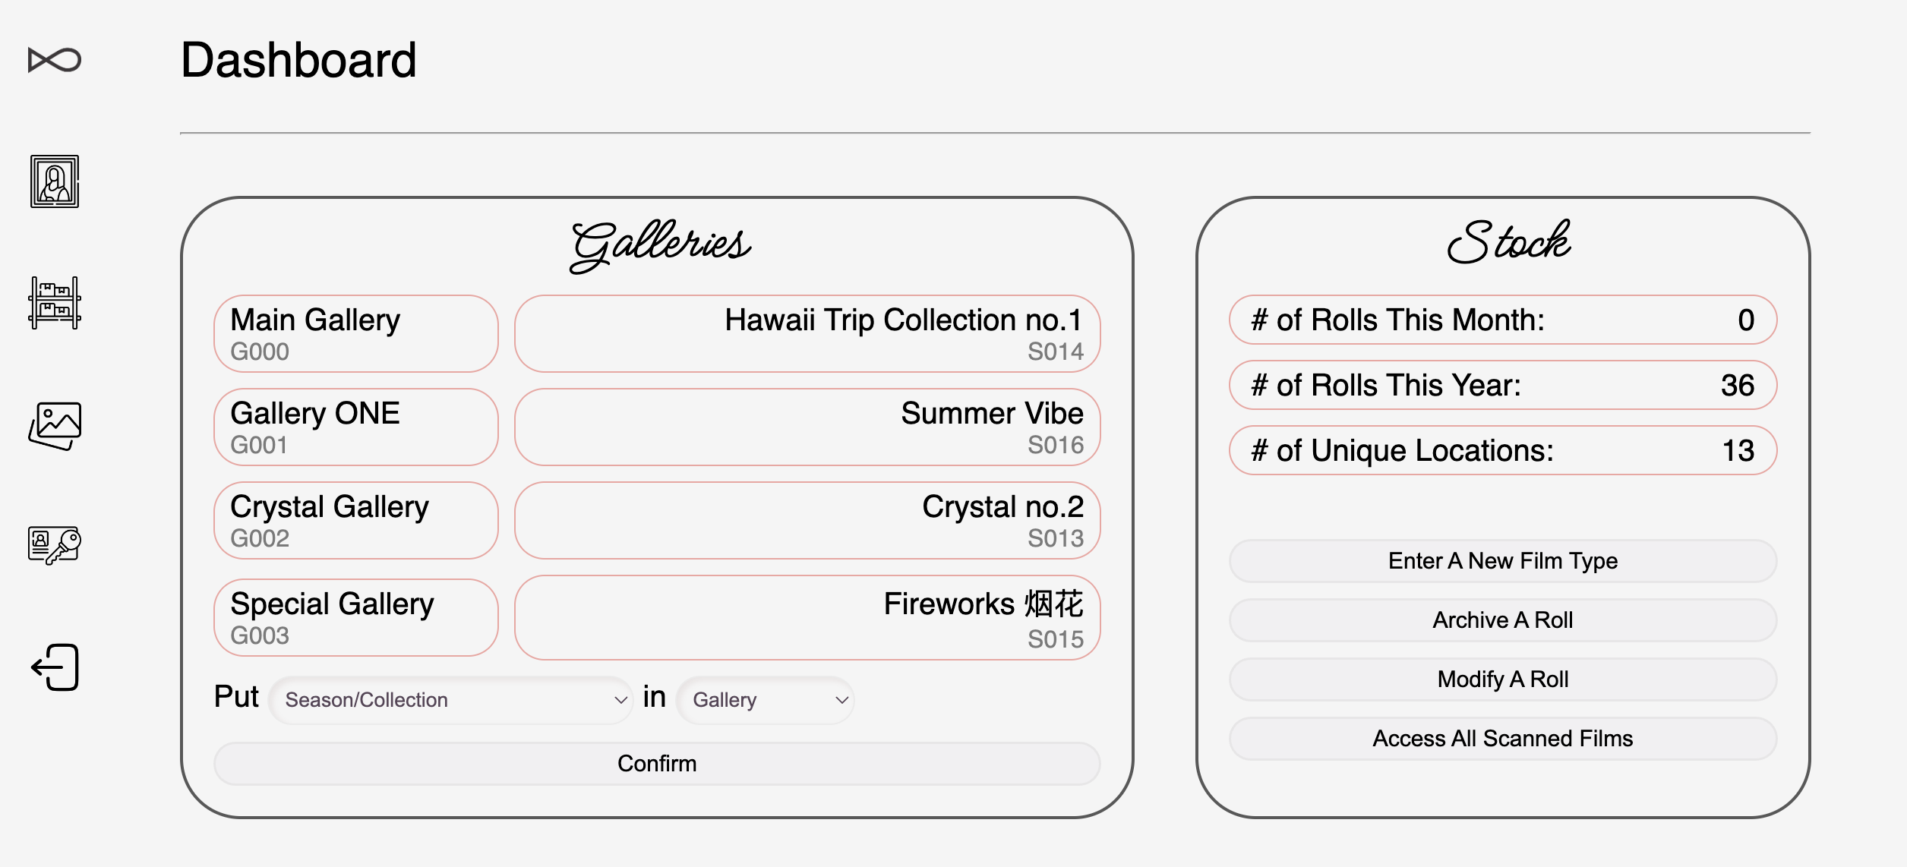The image size is (1907, 867).
Task: Open the ID card and key icon
Action: coord(55,546)
